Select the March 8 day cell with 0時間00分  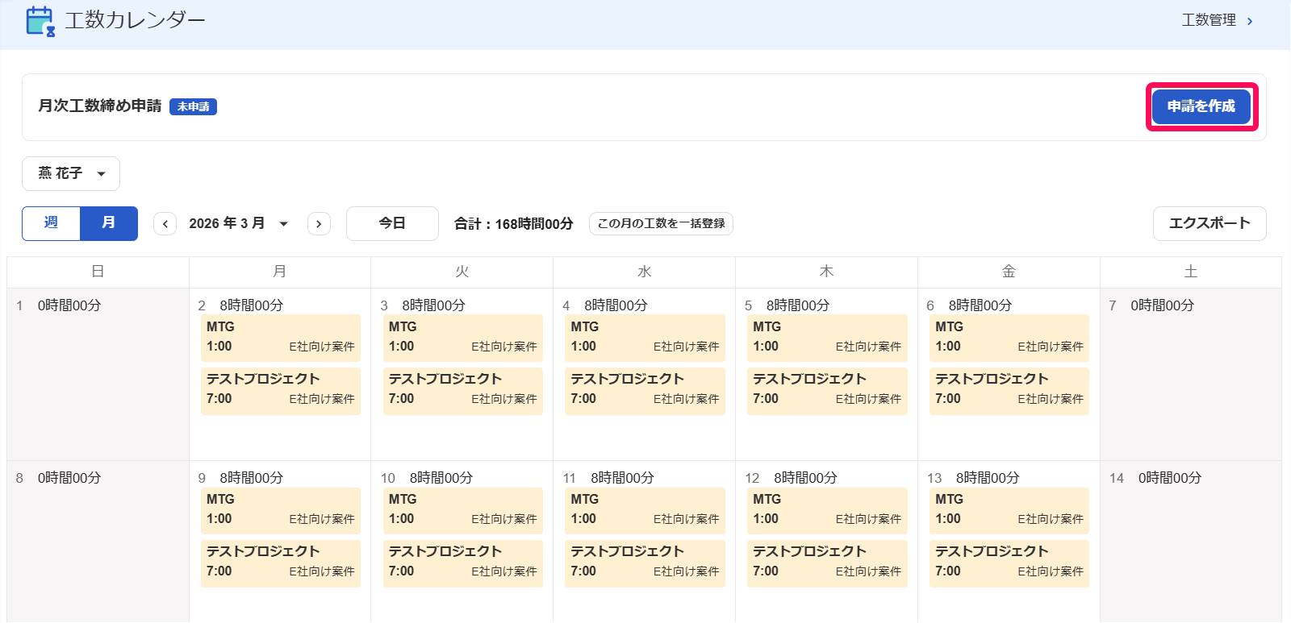point(98,542)
